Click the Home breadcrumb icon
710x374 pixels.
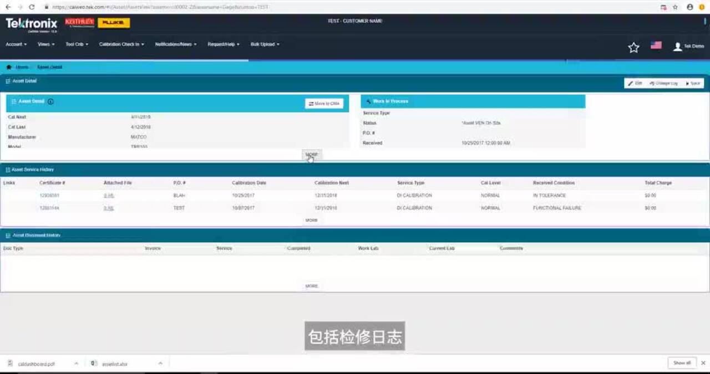pyautogui.click(x=9, y=67)
